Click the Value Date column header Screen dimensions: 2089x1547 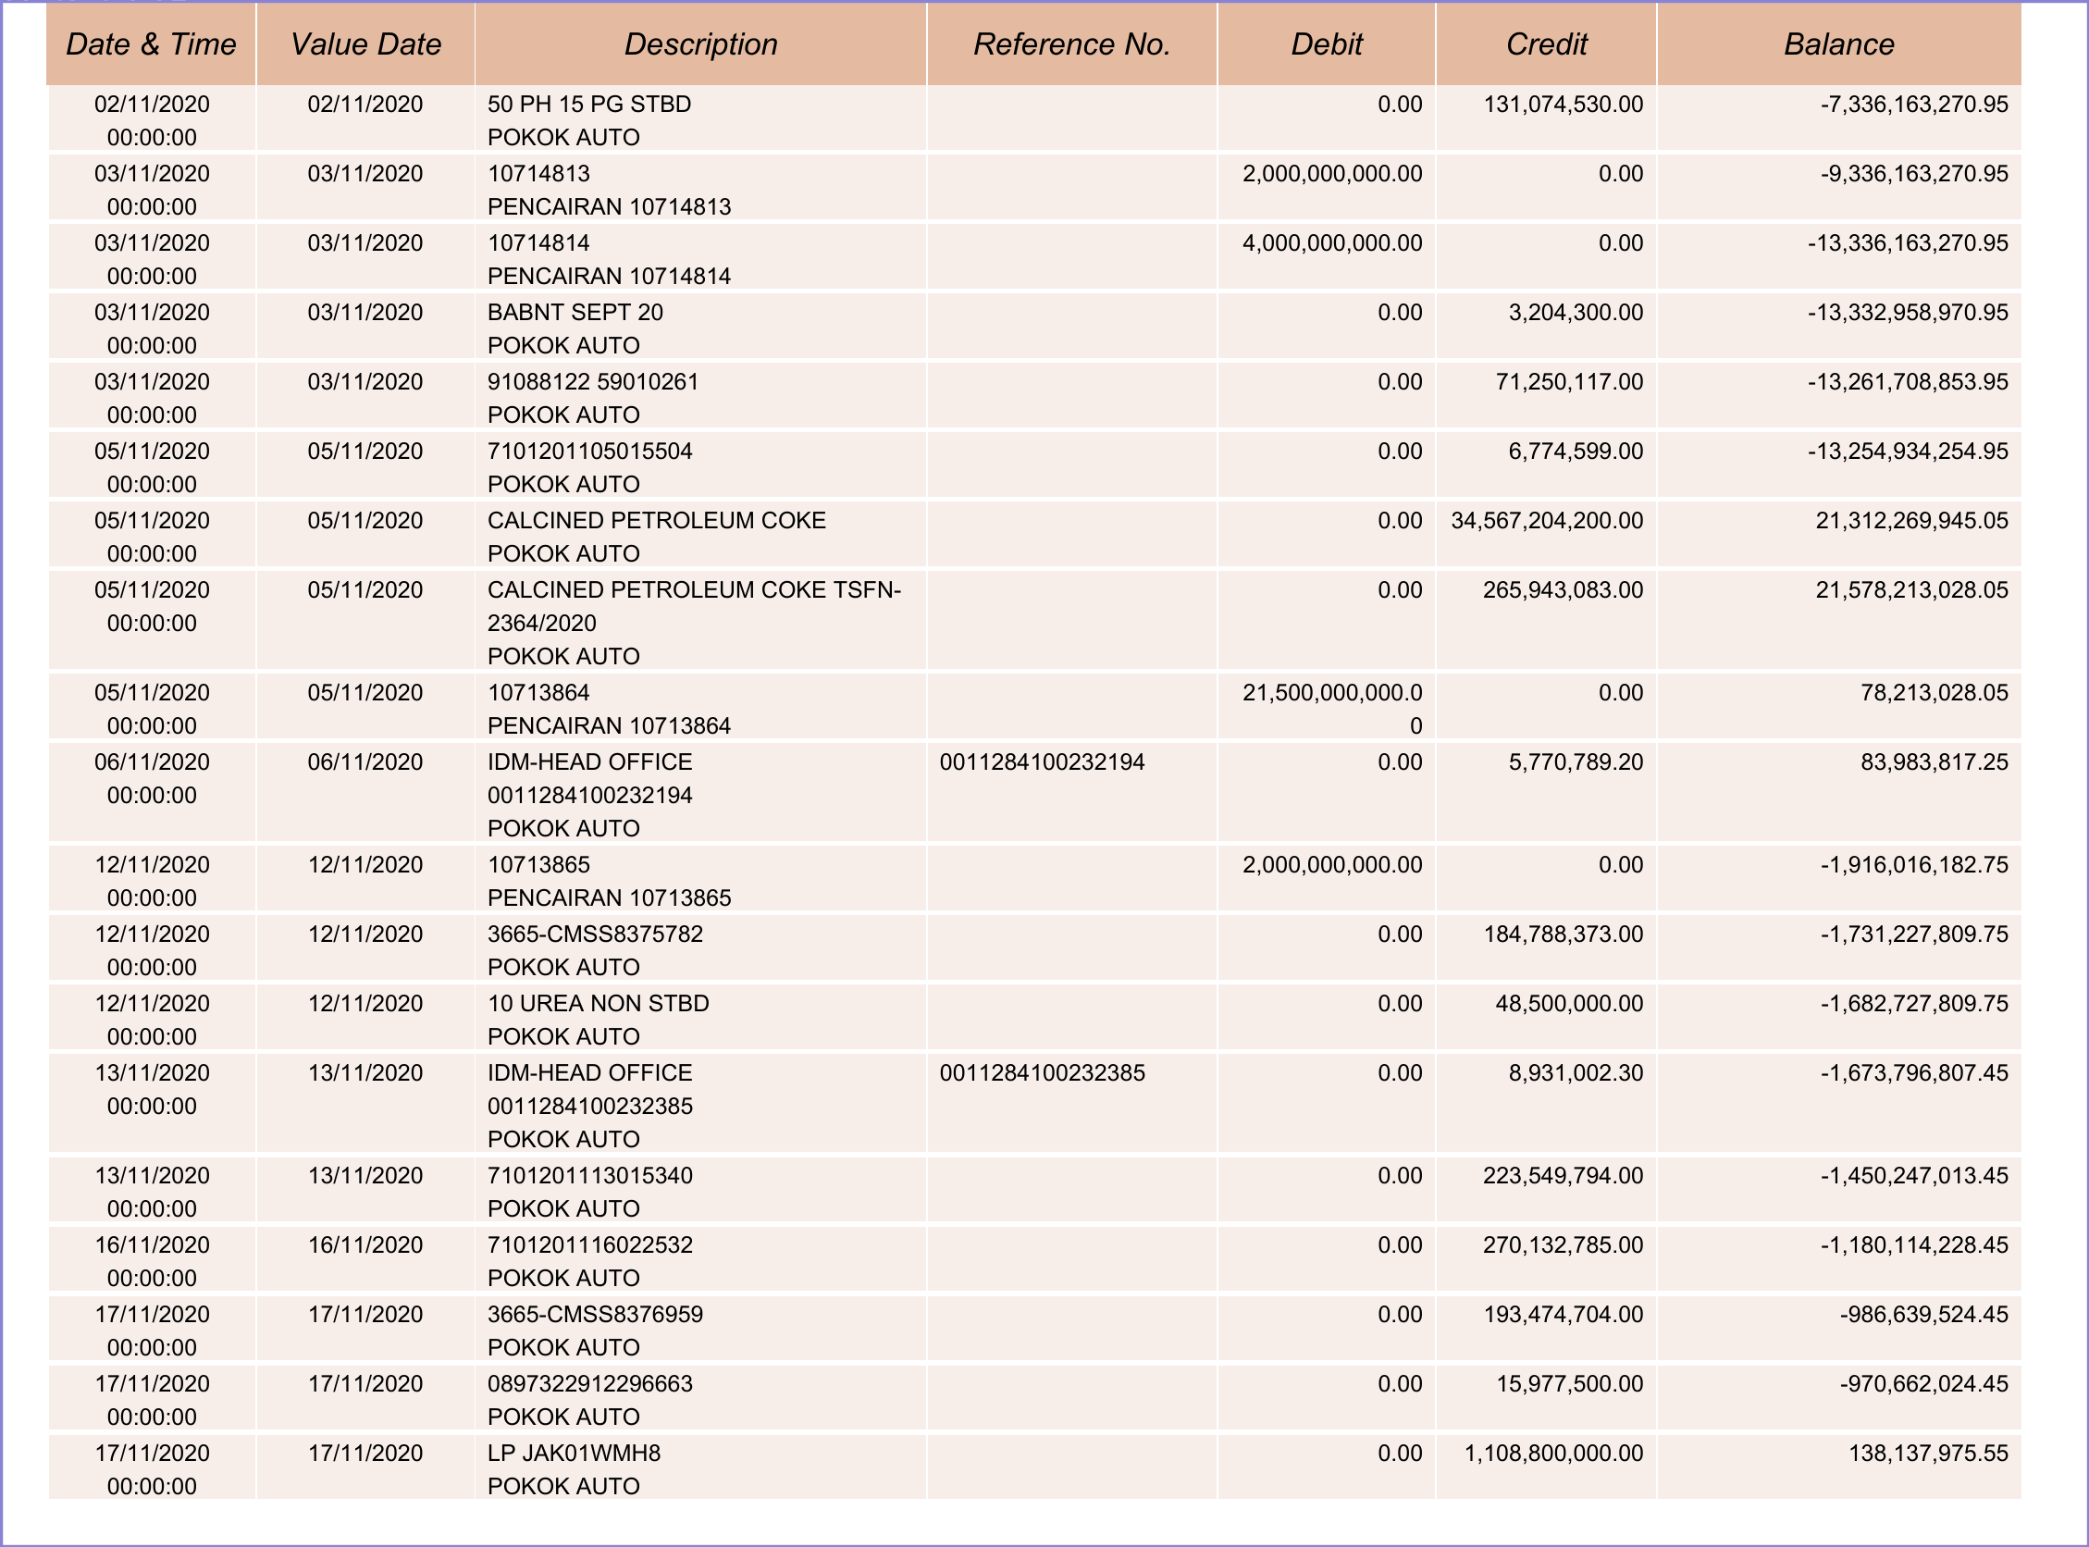365,44
